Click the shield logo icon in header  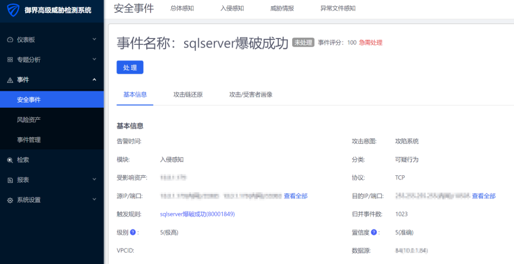point(14,10)
